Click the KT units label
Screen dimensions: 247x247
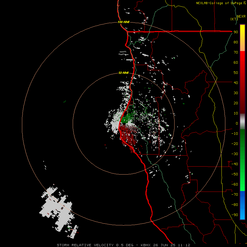[234, 19]
